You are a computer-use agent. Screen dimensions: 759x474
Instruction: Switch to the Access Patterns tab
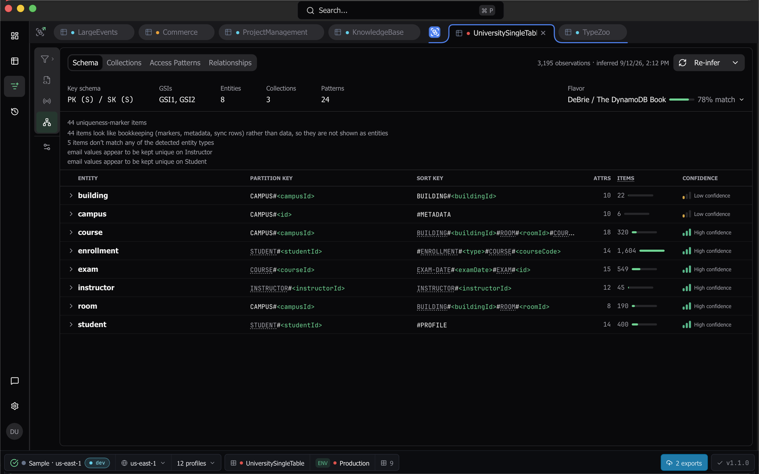(x=175, y=63)
